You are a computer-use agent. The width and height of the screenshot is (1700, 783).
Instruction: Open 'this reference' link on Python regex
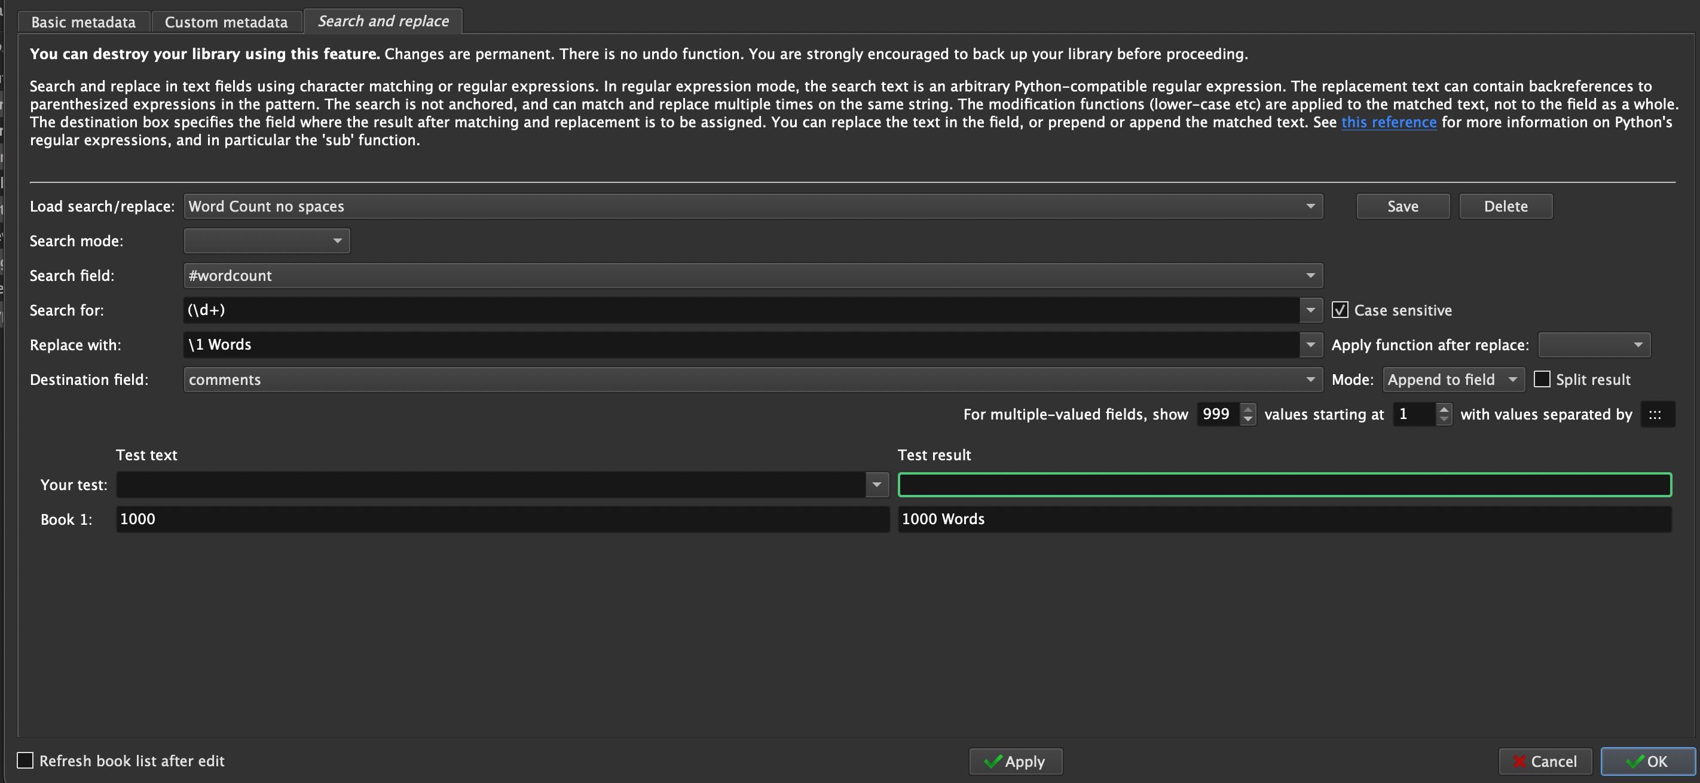pyautogui.click(x=1389, y=122)
